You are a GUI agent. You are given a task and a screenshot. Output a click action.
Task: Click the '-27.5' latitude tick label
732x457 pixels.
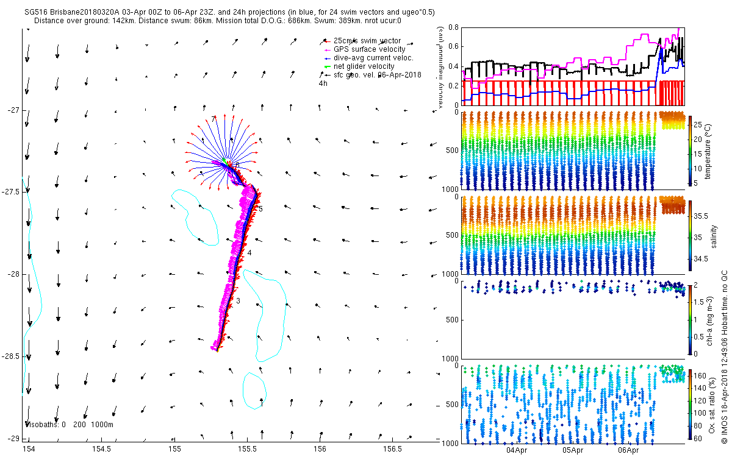click(10, 192)
